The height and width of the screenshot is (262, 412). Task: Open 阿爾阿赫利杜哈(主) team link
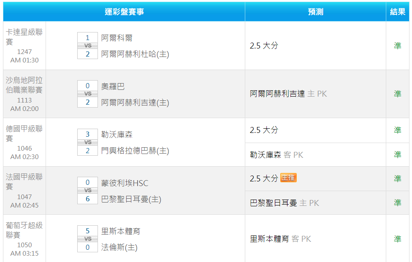click(x=135, y=54)
